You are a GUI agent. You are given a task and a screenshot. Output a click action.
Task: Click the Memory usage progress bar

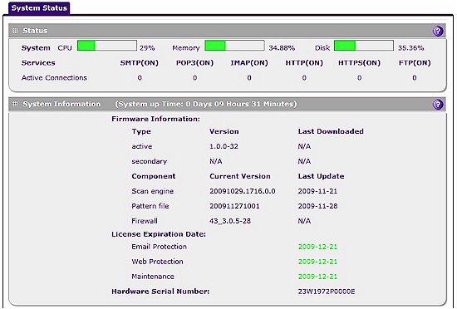pyautogui.click(x=234, y=46)
